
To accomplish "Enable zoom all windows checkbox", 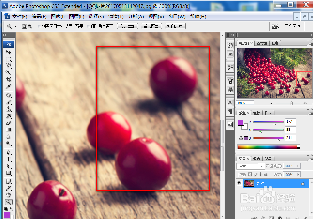I will pos(89,26).
